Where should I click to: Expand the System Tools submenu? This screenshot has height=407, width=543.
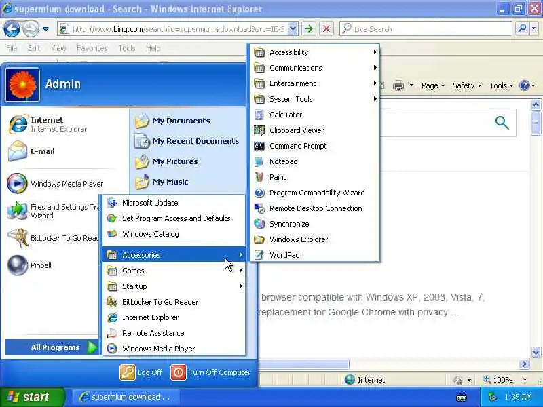click(314, 99)
